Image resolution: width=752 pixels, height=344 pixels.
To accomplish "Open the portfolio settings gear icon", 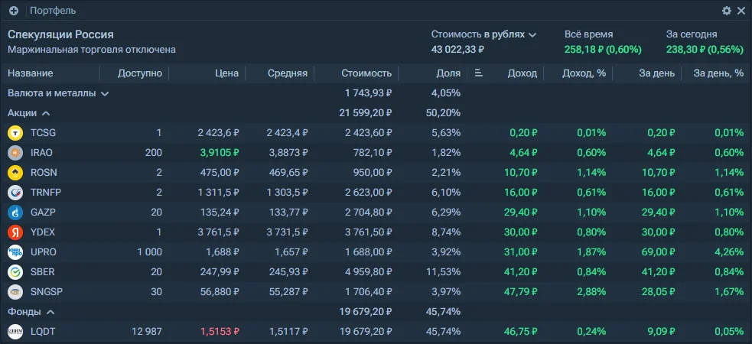I will tap(727, 11).
